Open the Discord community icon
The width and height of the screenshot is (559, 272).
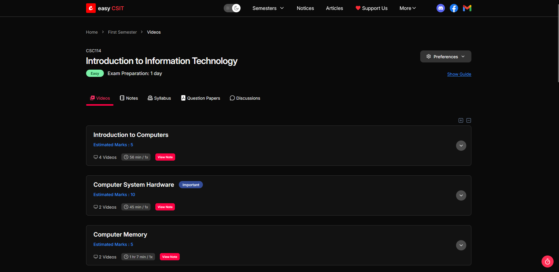(x=441, y=8)
